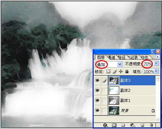
Task: Switch to the 路径 tab
Action: (122, 57)
